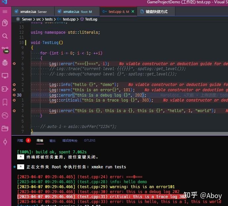This screenshot has width=228, height=206.
Task: Switch to xmake.lua Server tab
Action: [33, 12]
